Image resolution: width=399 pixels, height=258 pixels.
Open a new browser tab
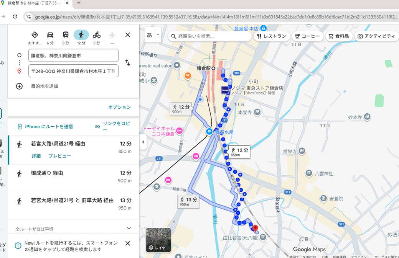(79, 3)
